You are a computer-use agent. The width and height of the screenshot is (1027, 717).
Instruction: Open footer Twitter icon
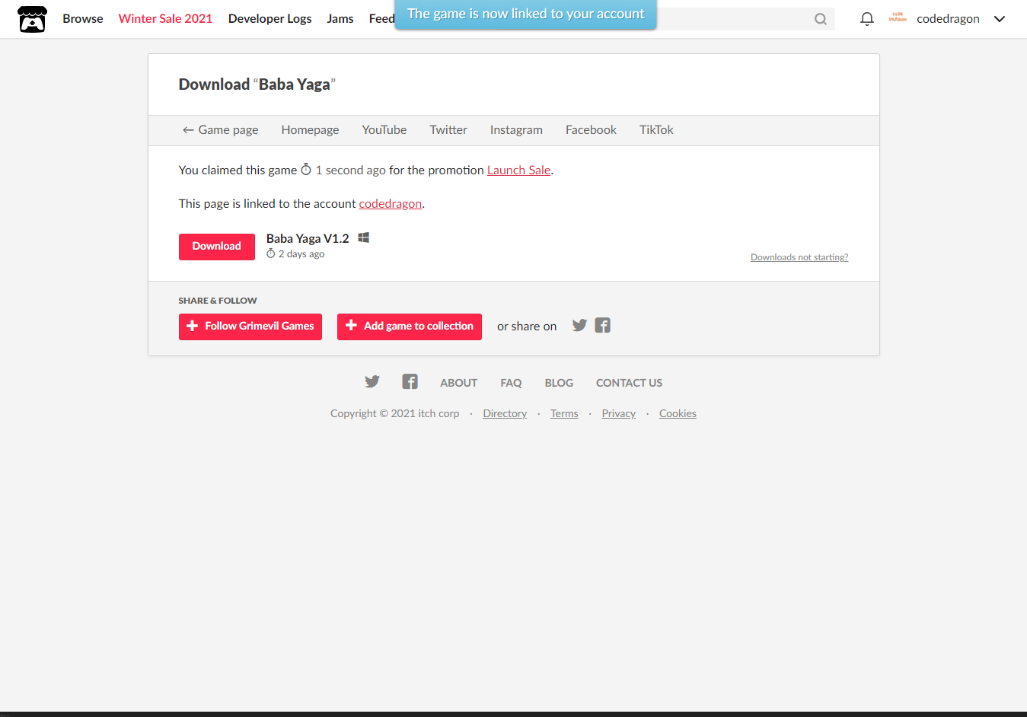click(x=372, y=382)
